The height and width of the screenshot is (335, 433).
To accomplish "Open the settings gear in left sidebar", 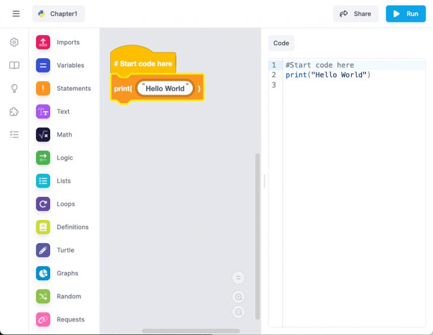I will click(x=14, y=42).
